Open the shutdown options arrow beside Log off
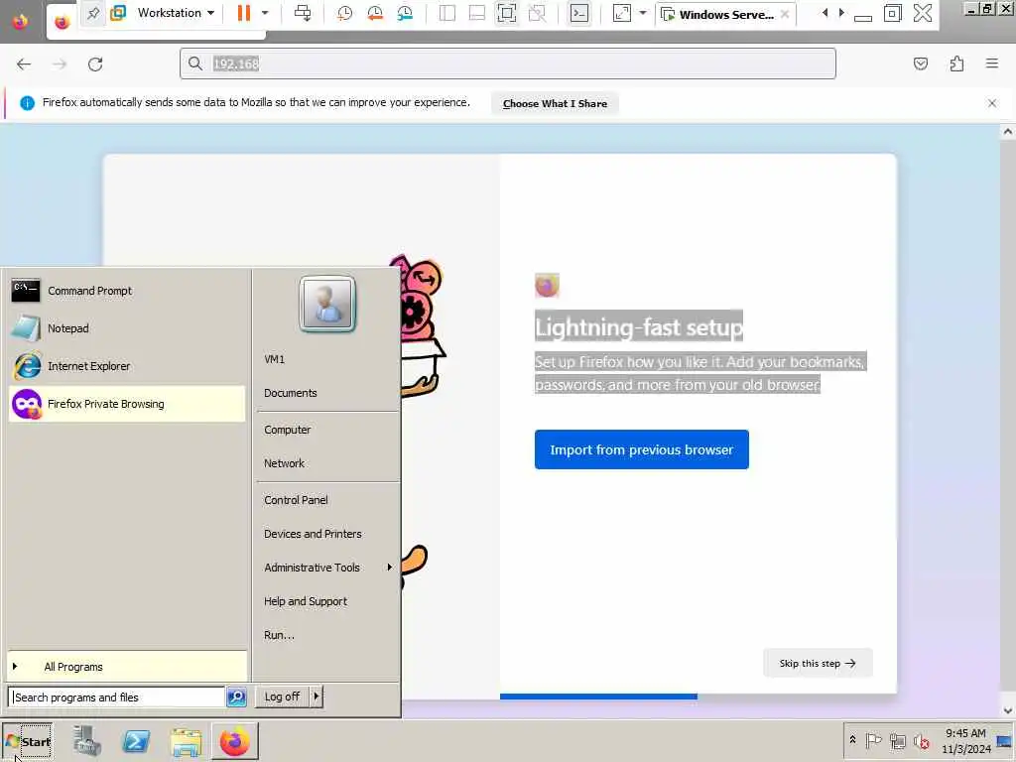The image size is (1016, 762). (317, 697)
